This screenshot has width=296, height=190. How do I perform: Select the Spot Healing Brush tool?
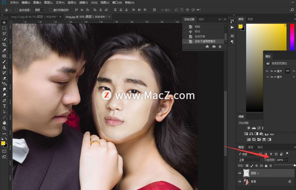4,56
